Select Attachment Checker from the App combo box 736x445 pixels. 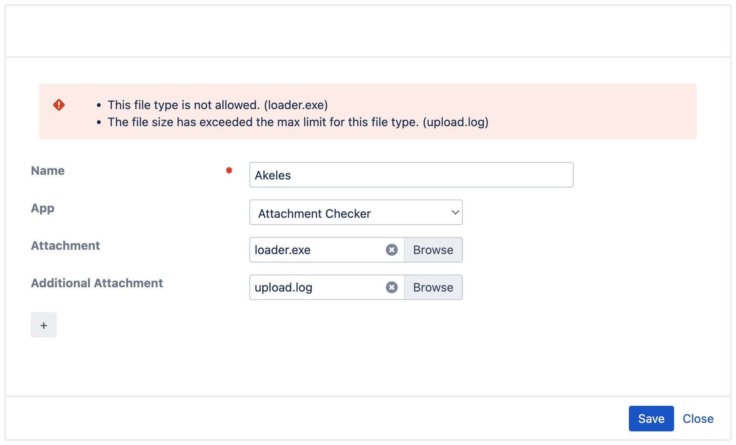[x=356, y=212]
